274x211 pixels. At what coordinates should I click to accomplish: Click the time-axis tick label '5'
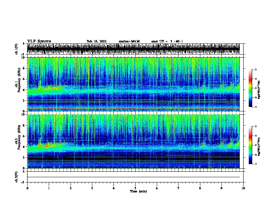pyautogui.click(x=135, y=188)
